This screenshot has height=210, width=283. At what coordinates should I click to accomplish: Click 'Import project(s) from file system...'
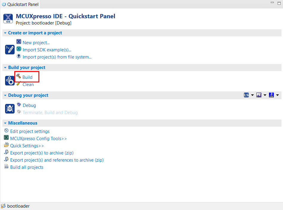[57, 57]
